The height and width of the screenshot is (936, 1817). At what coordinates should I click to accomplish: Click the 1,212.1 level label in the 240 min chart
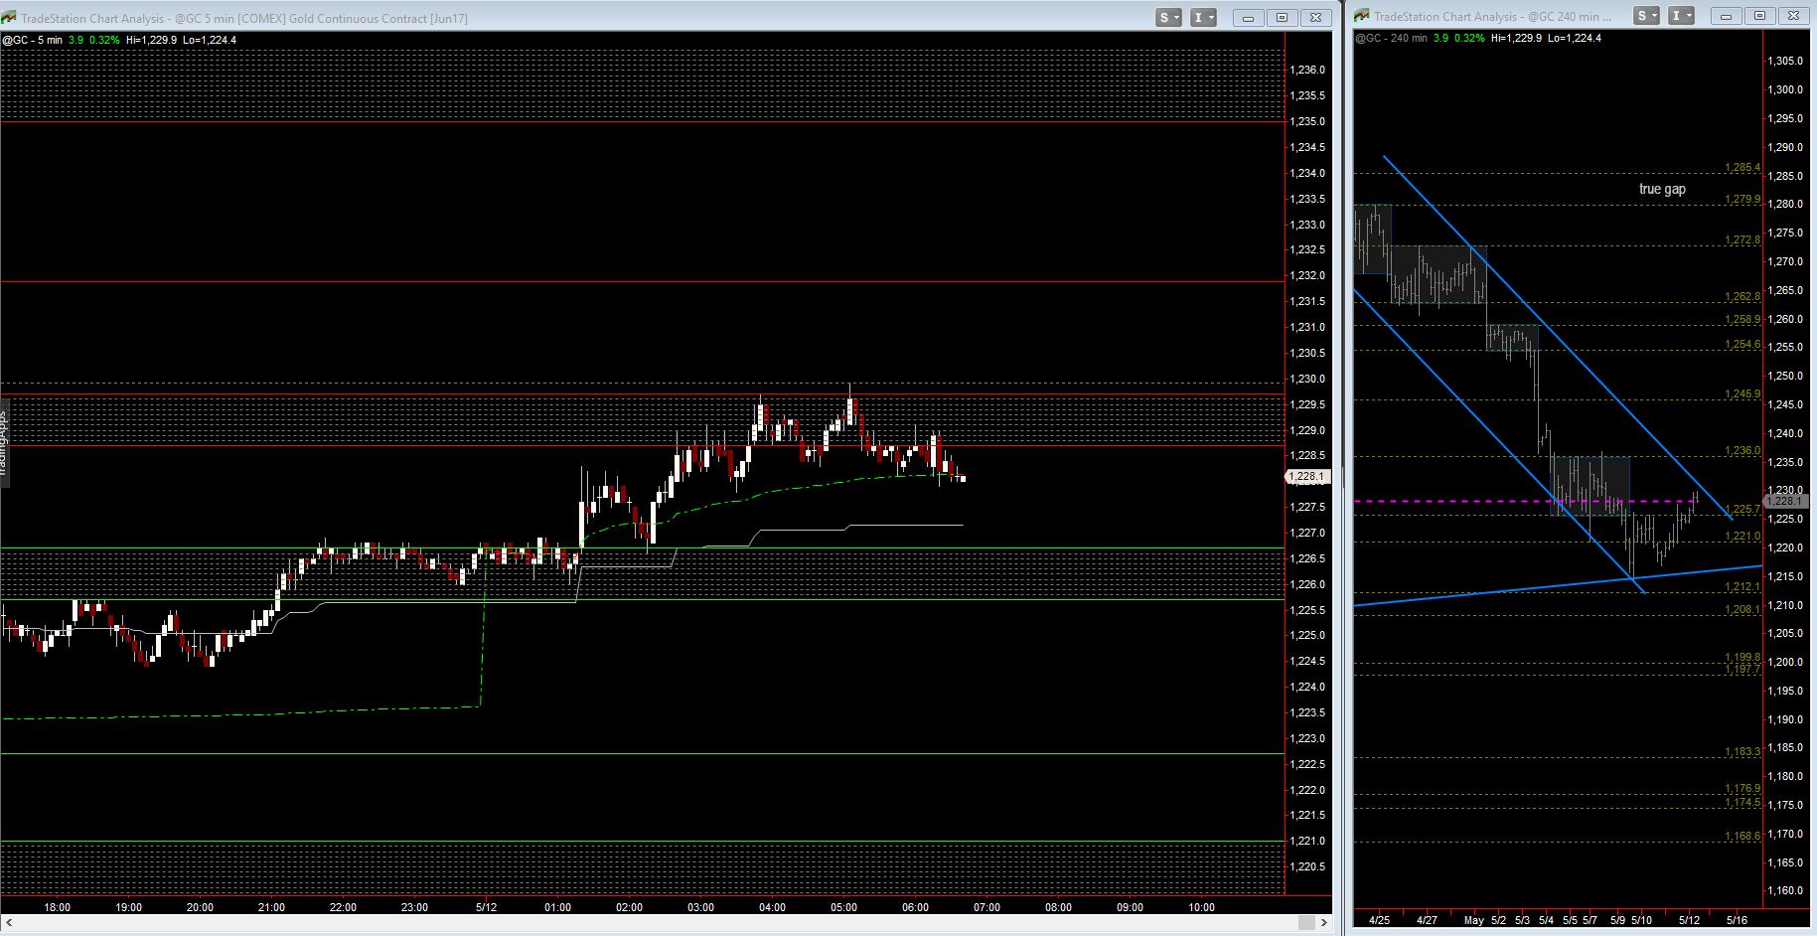point(1742,587)
